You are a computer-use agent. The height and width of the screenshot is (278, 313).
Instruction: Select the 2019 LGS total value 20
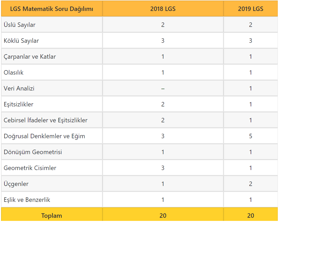[x=251, y=216]
